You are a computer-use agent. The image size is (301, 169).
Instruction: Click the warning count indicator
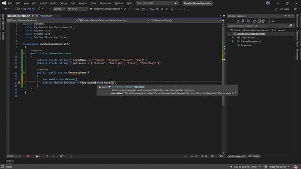coord(38,156)
